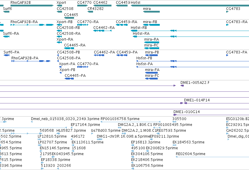Select the CG4770 gene feature
249x170 pixels.
point(83,6)
